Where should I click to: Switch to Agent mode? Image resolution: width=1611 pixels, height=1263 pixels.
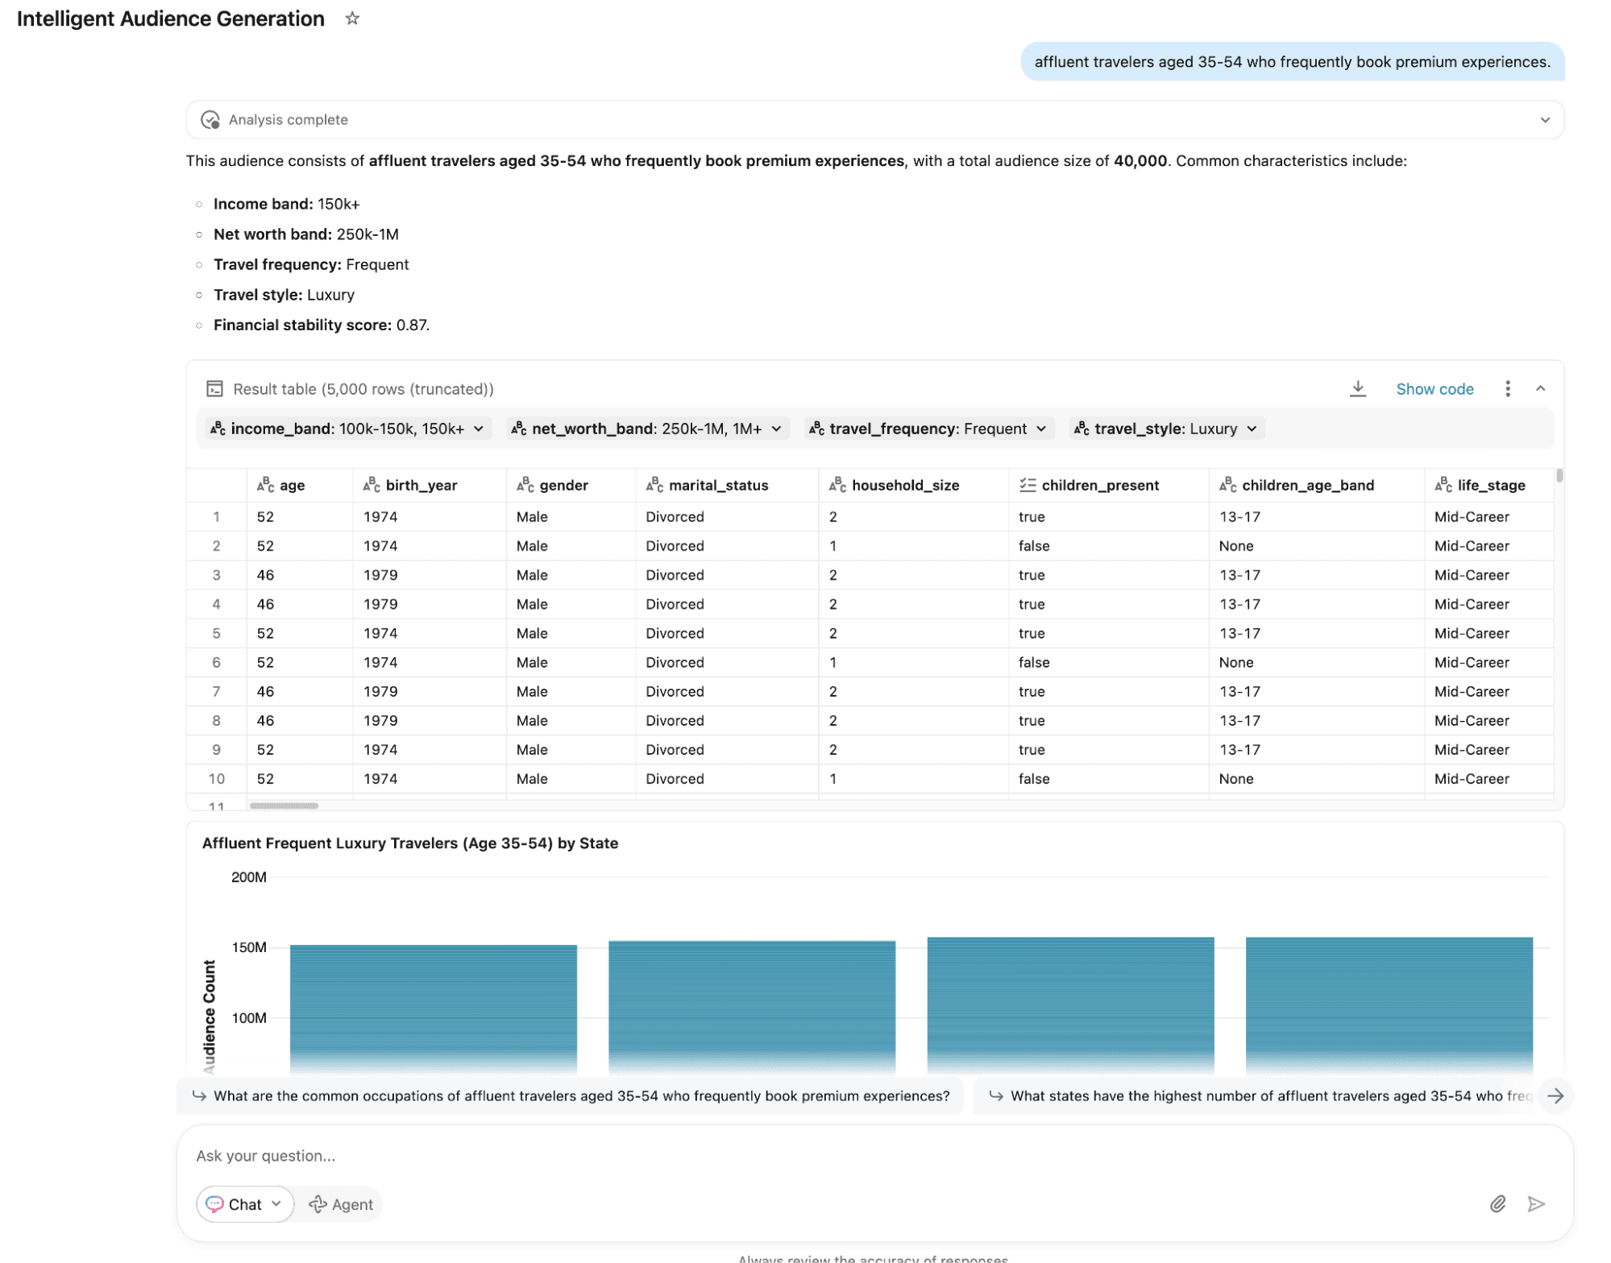[341, 1204]
